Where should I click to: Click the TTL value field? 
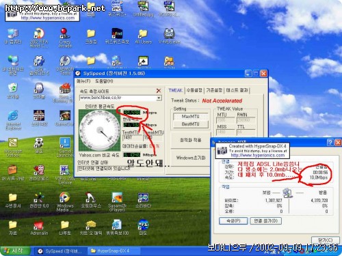(x=246, y=132)
